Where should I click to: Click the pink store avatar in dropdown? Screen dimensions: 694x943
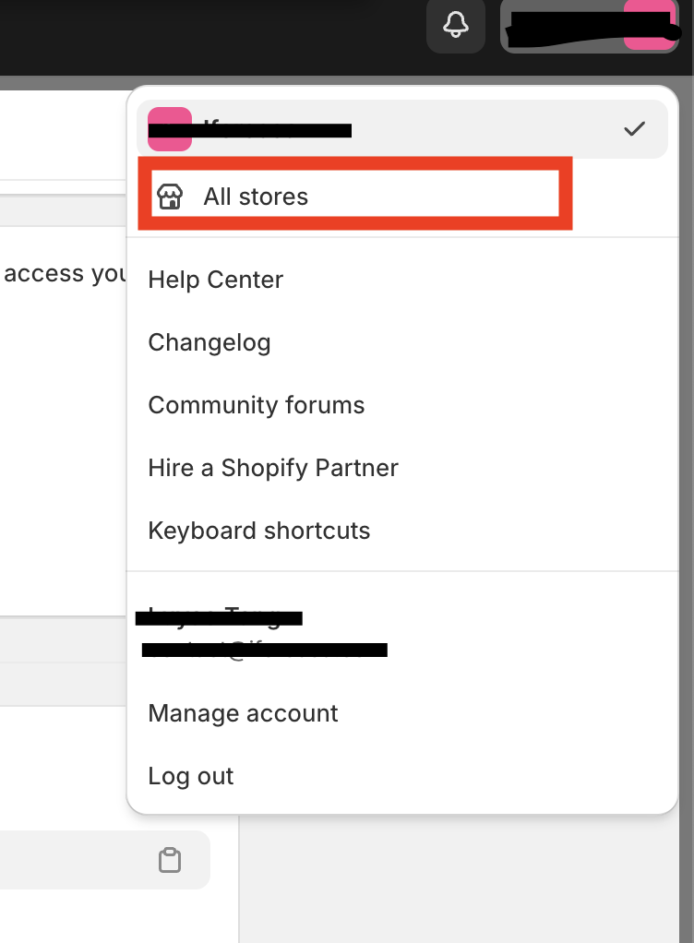(169, 128)
